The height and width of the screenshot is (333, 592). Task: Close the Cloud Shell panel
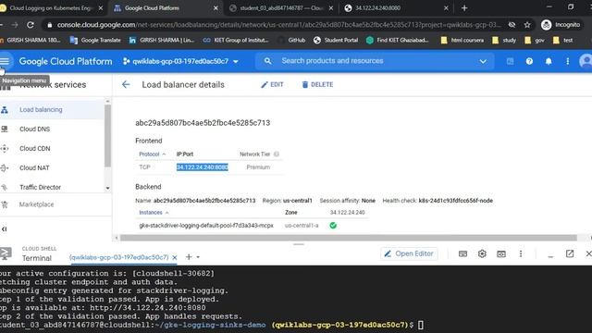588,253
